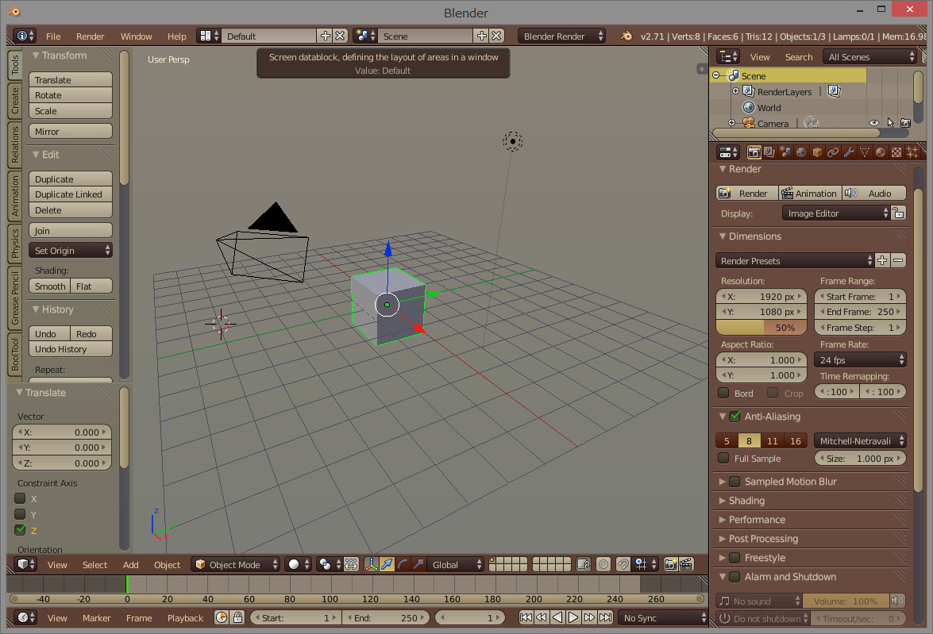
Task: Select the rotate manipulator arc icon
Action: point(403,564)
